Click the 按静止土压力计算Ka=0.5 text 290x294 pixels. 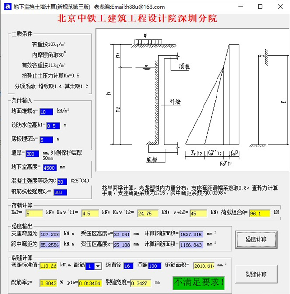click(51, 76)
